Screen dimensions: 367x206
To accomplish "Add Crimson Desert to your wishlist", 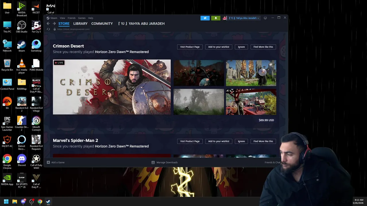I will click(x=219, y=47).
